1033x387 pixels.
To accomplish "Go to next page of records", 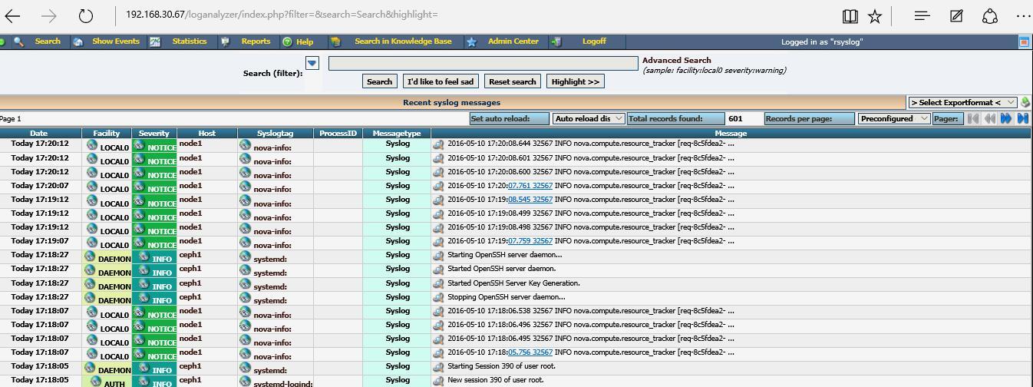I will (x=1006, y=118).
